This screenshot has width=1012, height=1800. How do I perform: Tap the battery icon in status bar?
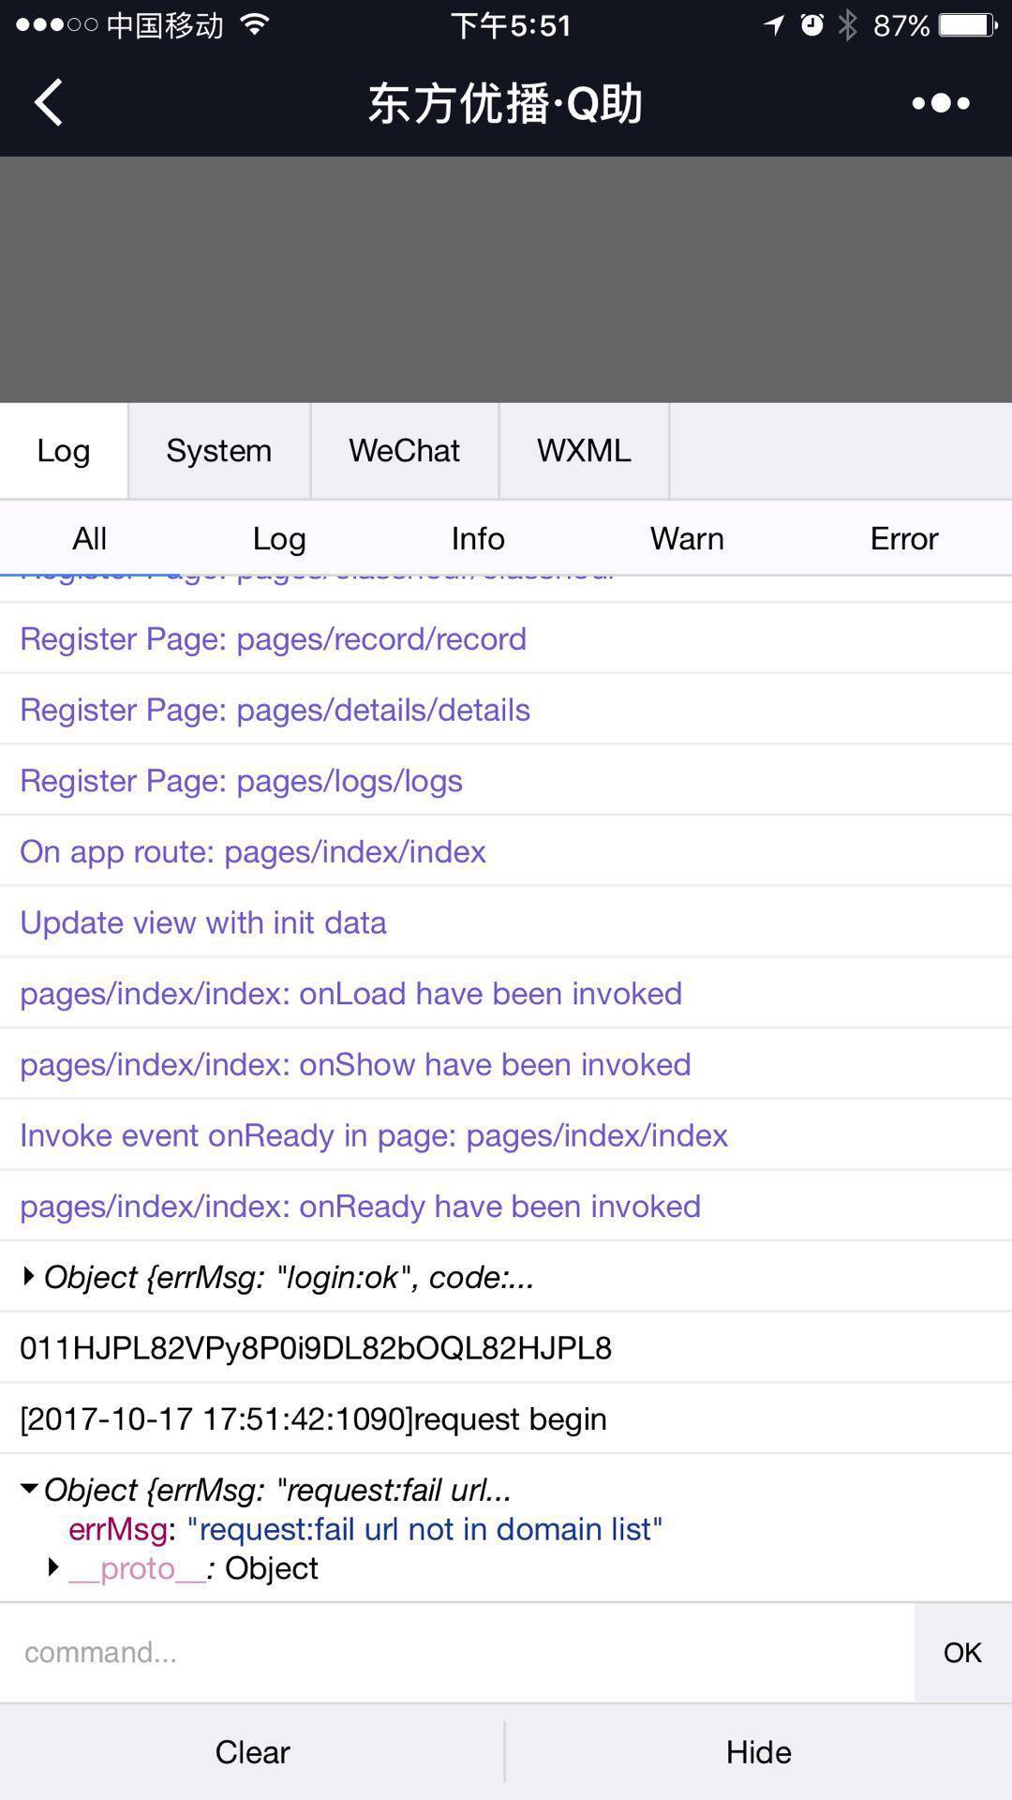[967, 25]
